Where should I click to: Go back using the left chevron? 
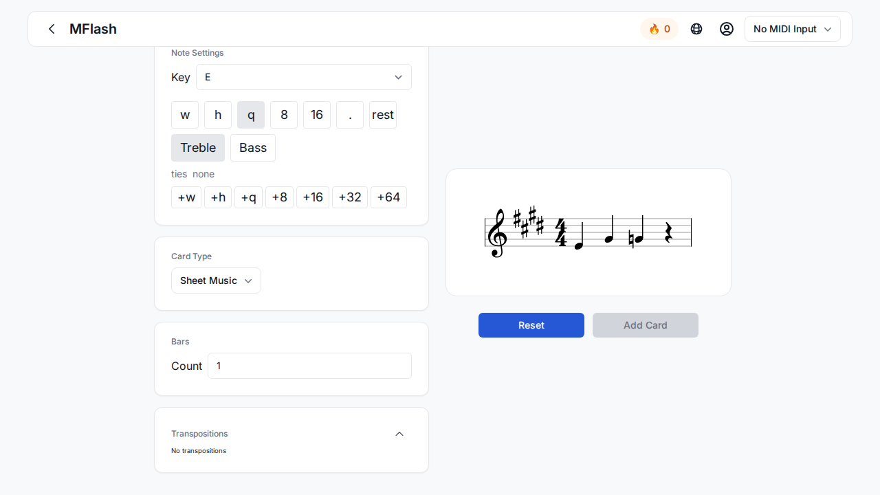click(52, 29)
